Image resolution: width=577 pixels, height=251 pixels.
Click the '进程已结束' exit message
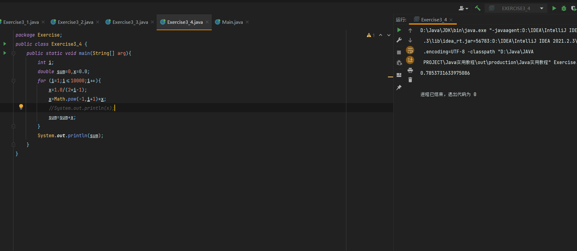[448, 94]
